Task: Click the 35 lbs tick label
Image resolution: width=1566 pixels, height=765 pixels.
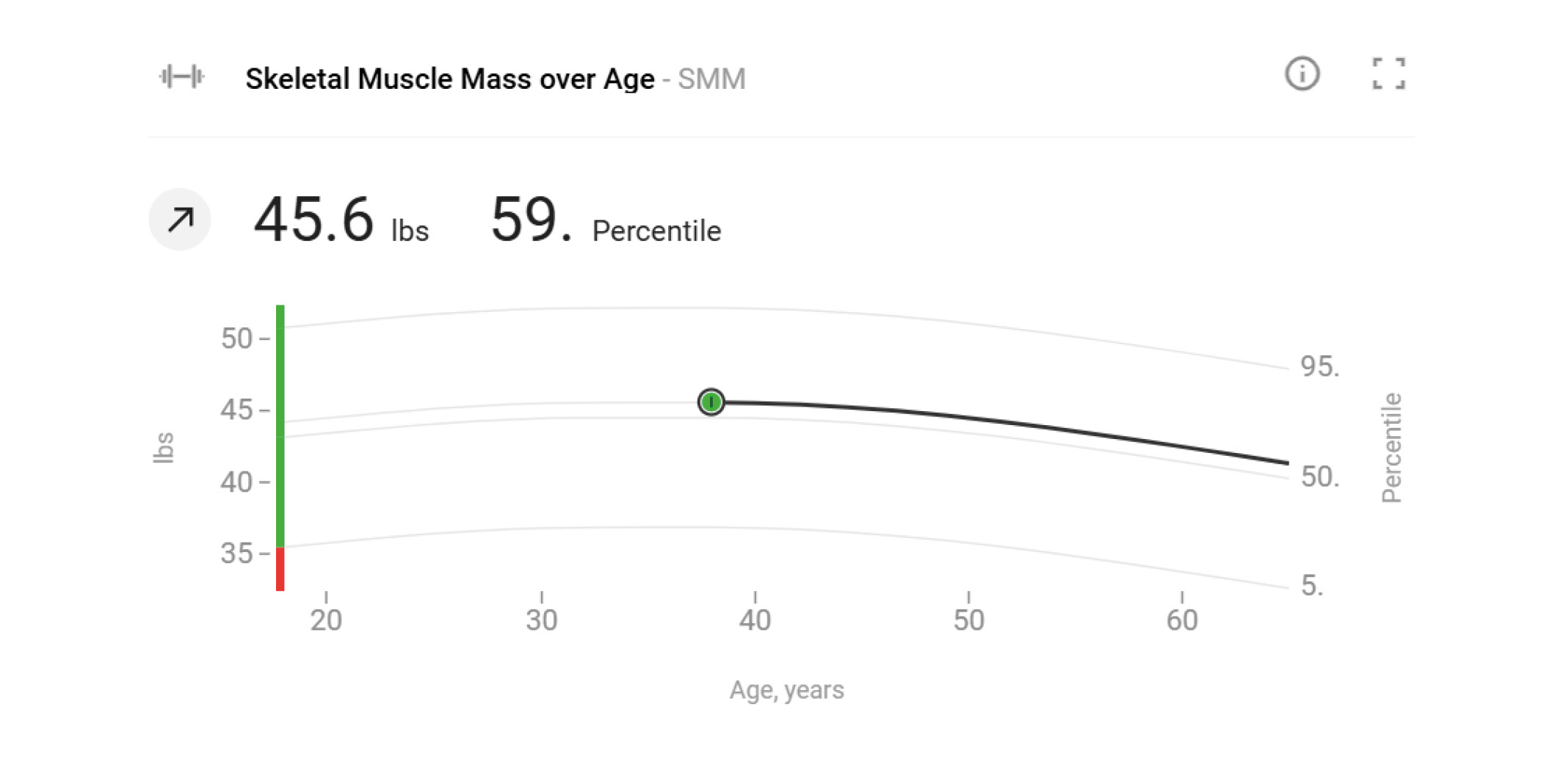Action: (x=236, y=554)
